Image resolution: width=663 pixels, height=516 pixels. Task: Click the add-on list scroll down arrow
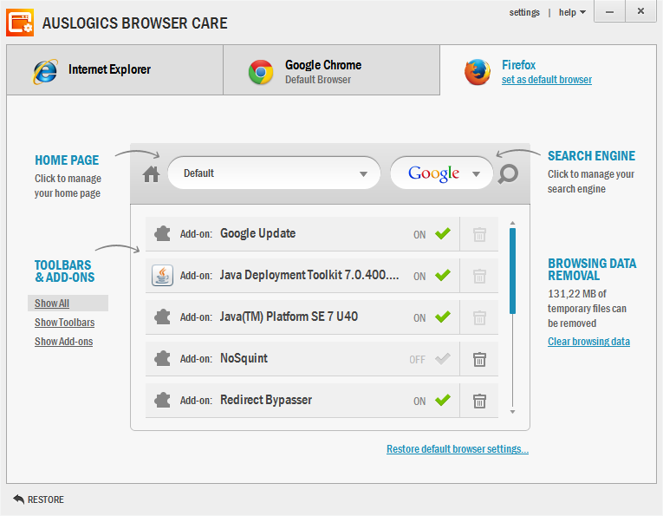512,412
